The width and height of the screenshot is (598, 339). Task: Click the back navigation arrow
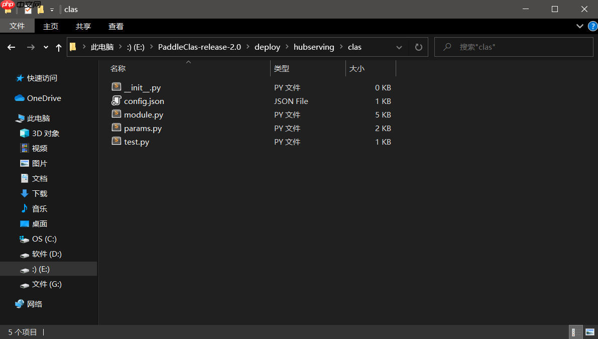pyautogui.click(x=11, y=47)
